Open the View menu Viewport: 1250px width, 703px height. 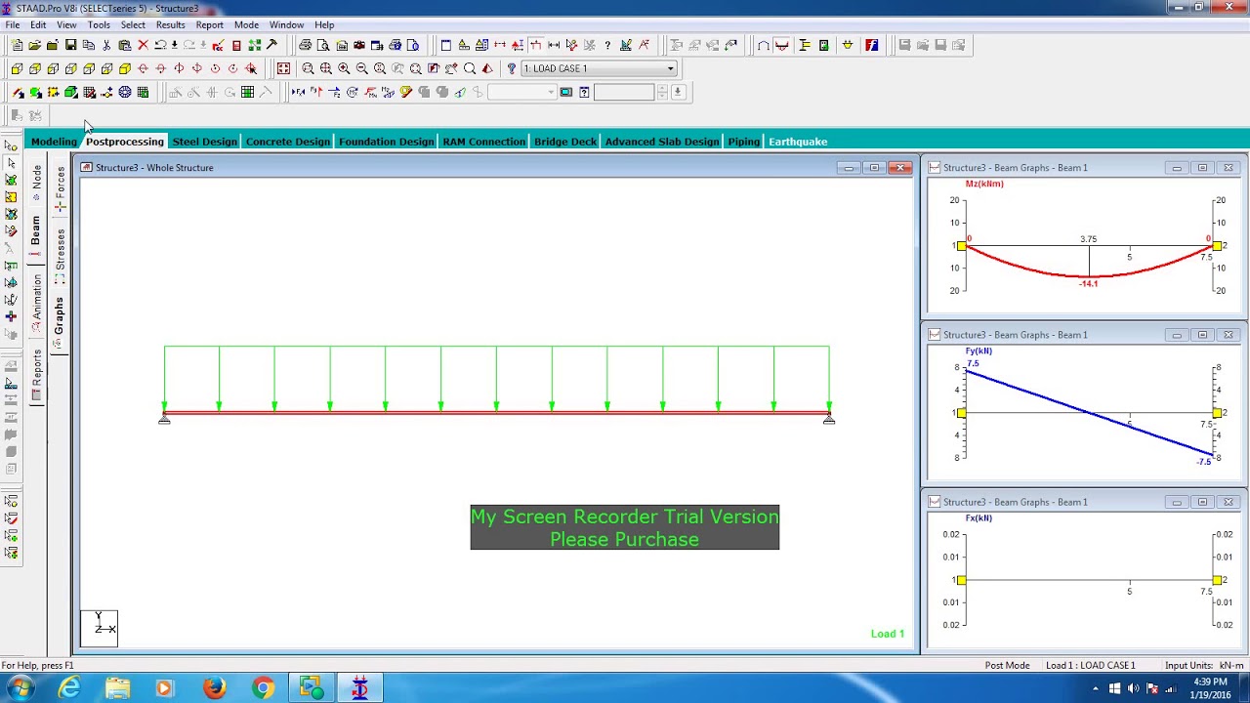(x=66, y=24)
